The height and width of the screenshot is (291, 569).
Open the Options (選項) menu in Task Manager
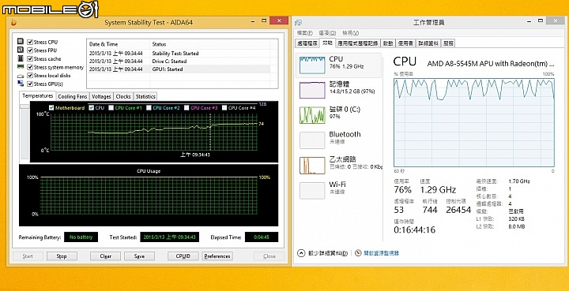coord(327,33)
